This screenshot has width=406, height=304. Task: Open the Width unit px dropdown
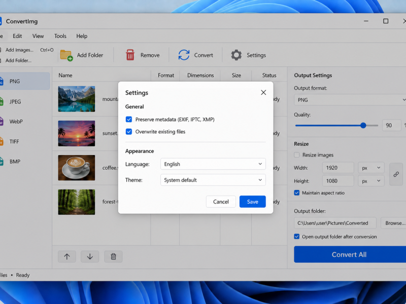(x=371, y=168)
